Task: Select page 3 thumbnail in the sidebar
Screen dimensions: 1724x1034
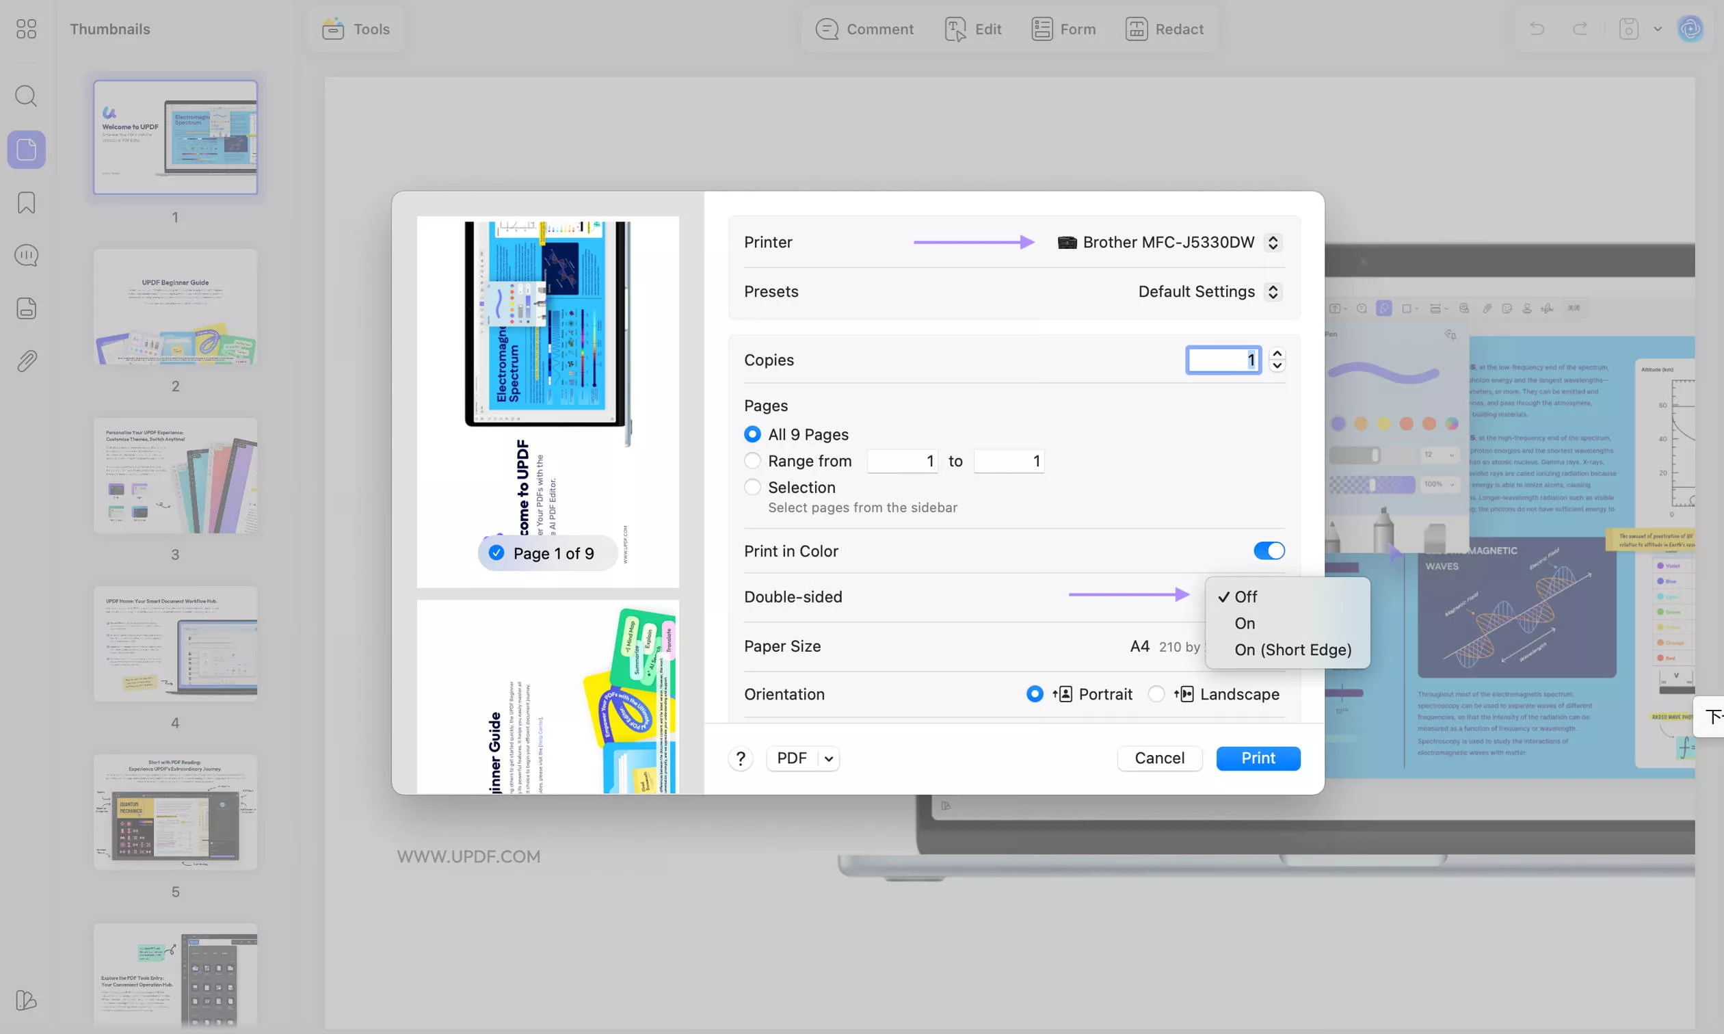Action: [176, 476]
